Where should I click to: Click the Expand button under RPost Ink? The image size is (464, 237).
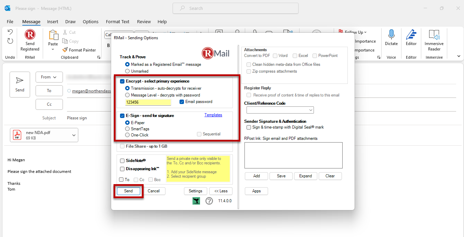[306, 176]
